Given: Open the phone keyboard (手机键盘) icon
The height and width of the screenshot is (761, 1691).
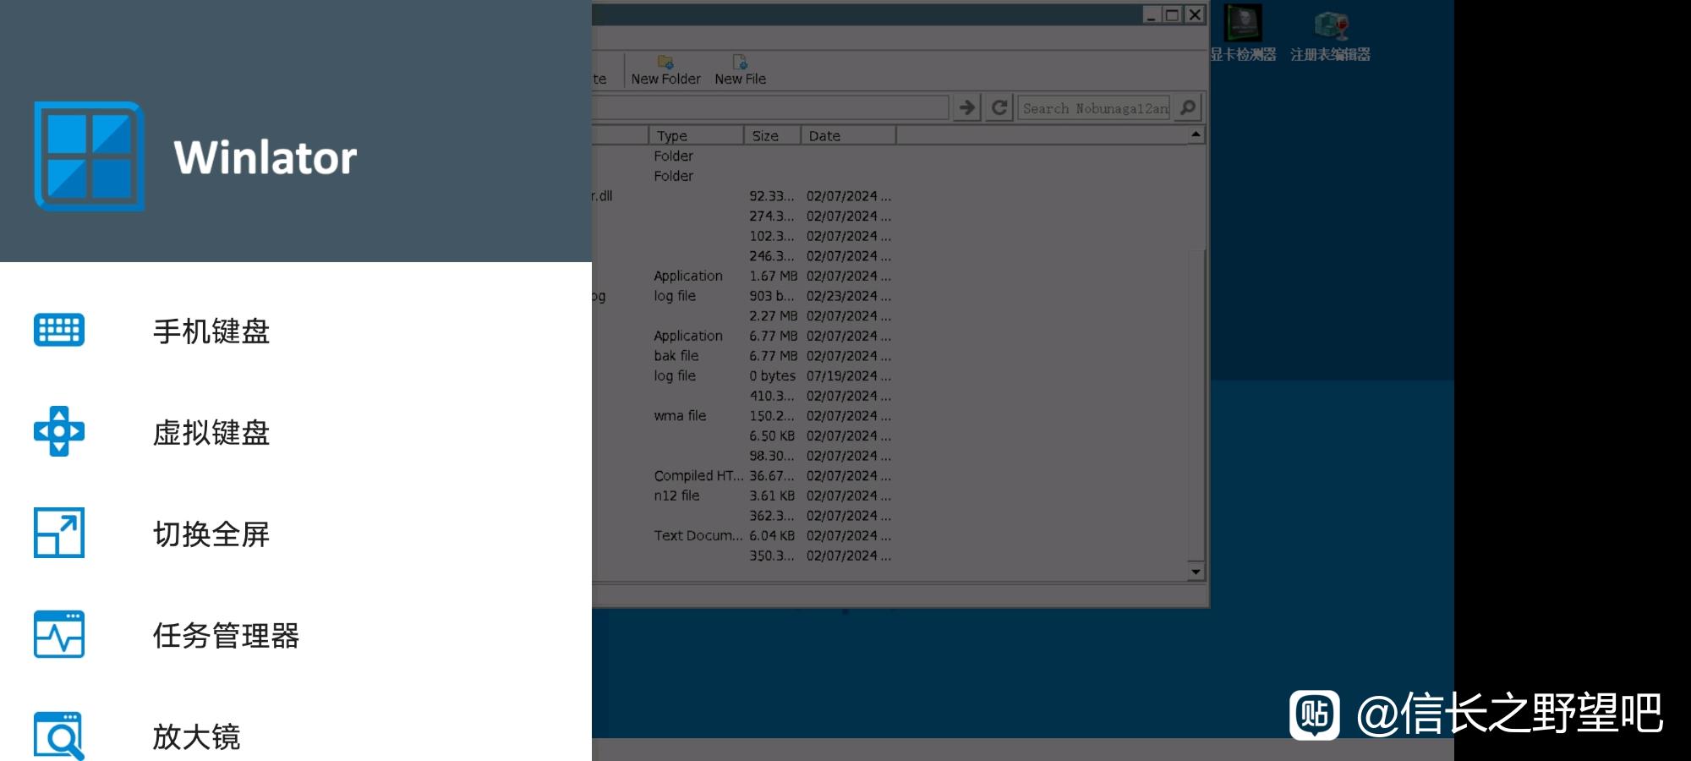Looking at the screenshot, I should coord(59,330).
